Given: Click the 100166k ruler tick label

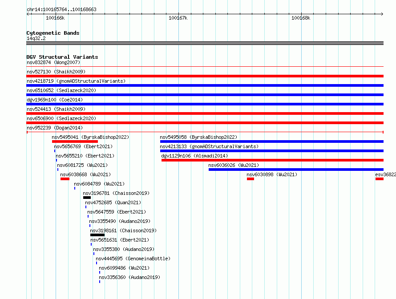Looking at the screenshot, I should [x=55, y=18].
